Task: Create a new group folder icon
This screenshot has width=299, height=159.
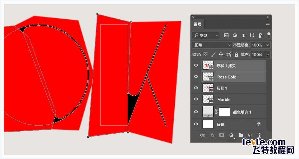Action: click(x=241, y=135)
